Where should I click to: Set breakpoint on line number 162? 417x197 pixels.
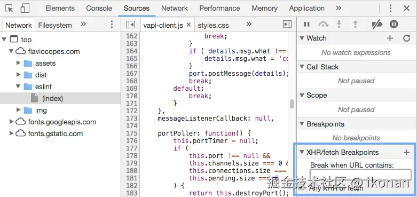[x=132, y=36]
